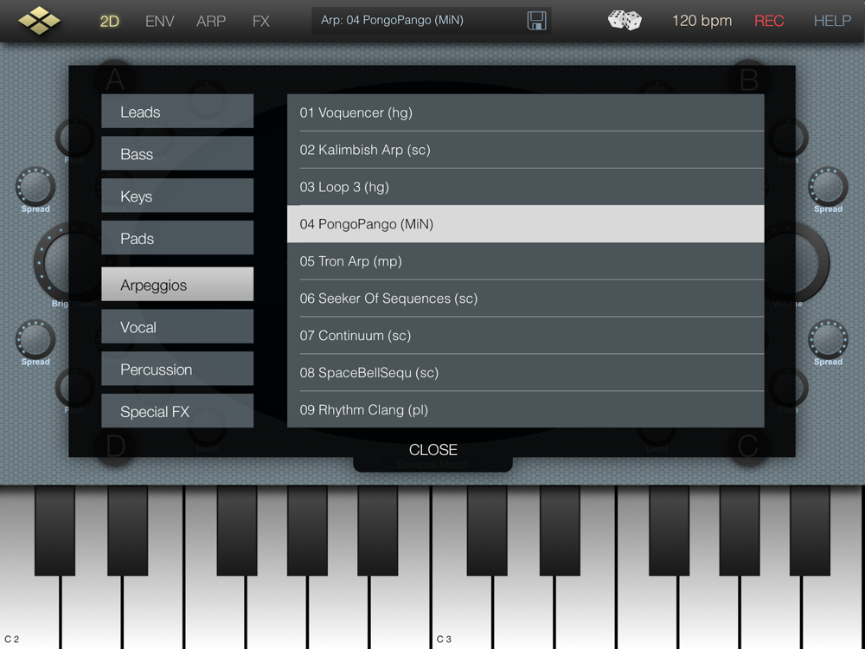Load preset 05 Tron Arp (mp)

point(526,261)
